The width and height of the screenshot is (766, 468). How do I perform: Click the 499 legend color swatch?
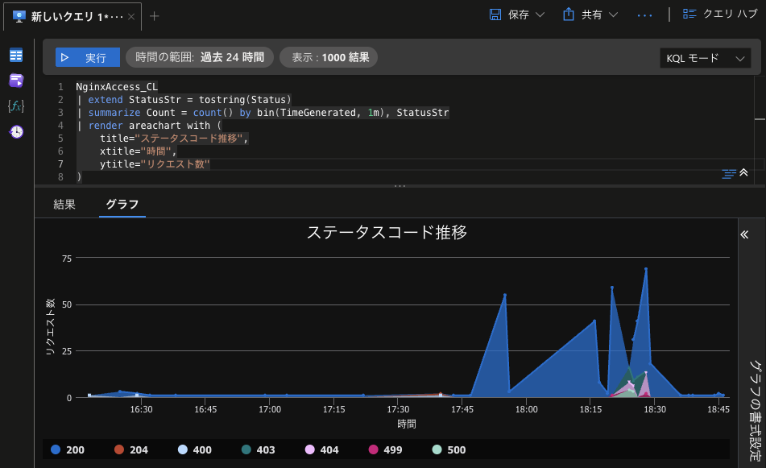click(372, 449)
